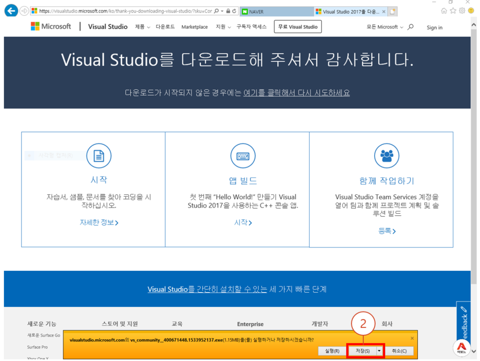Open the 자세한 정보 link
The width and height of the screenshot is (480, 361).
point(99,223)
